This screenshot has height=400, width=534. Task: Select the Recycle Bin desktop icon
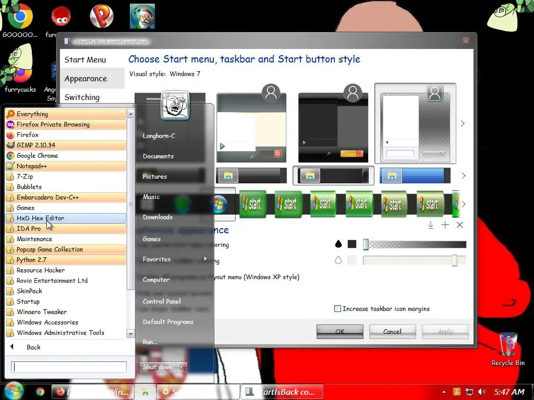point(508,349)
